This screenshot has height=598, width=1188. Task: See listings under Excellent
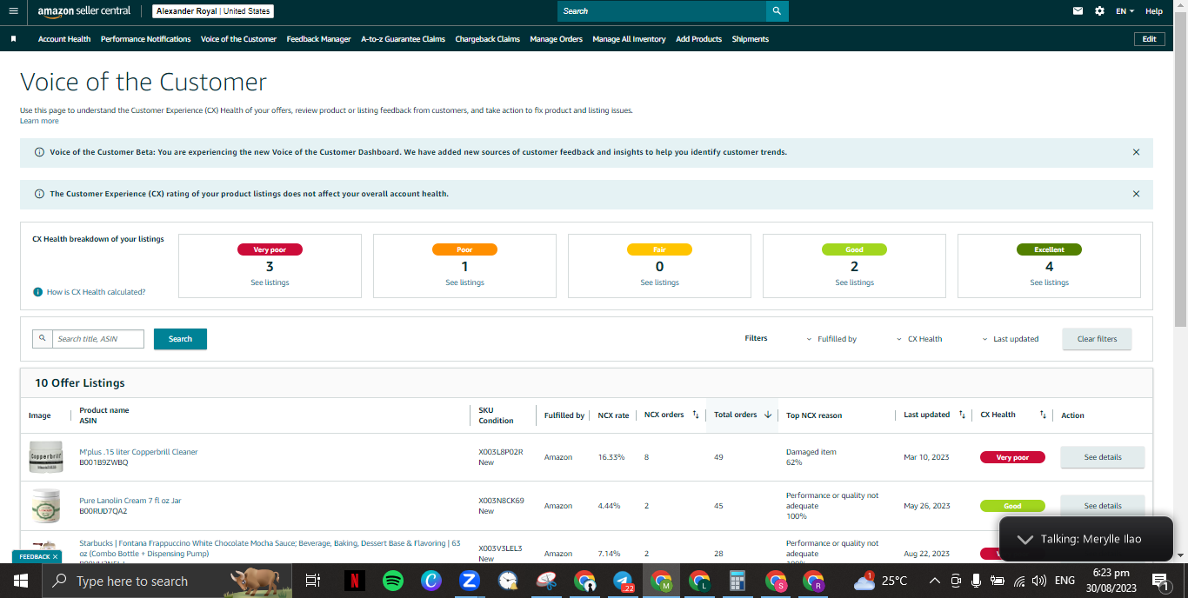(x=1049, y=282)
